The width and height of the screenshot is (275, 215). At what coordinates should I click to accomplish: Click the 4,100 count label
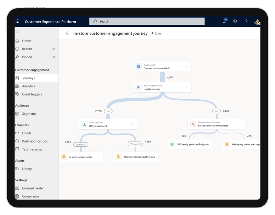point(170,78)
